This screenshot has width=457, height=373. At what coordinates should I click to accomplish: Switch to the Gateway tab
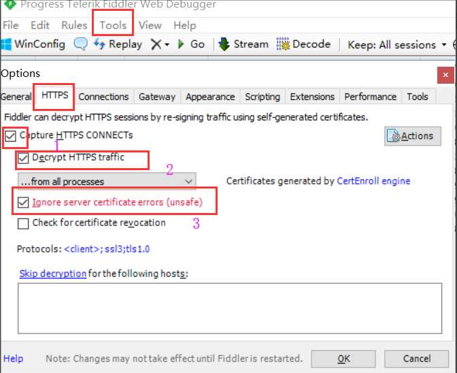click(x=157, y=97)
